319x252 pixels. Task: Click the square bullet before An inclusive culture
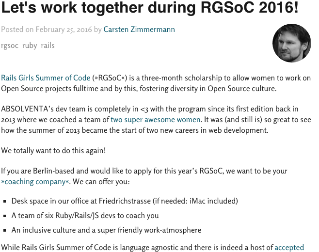point(5,231)
